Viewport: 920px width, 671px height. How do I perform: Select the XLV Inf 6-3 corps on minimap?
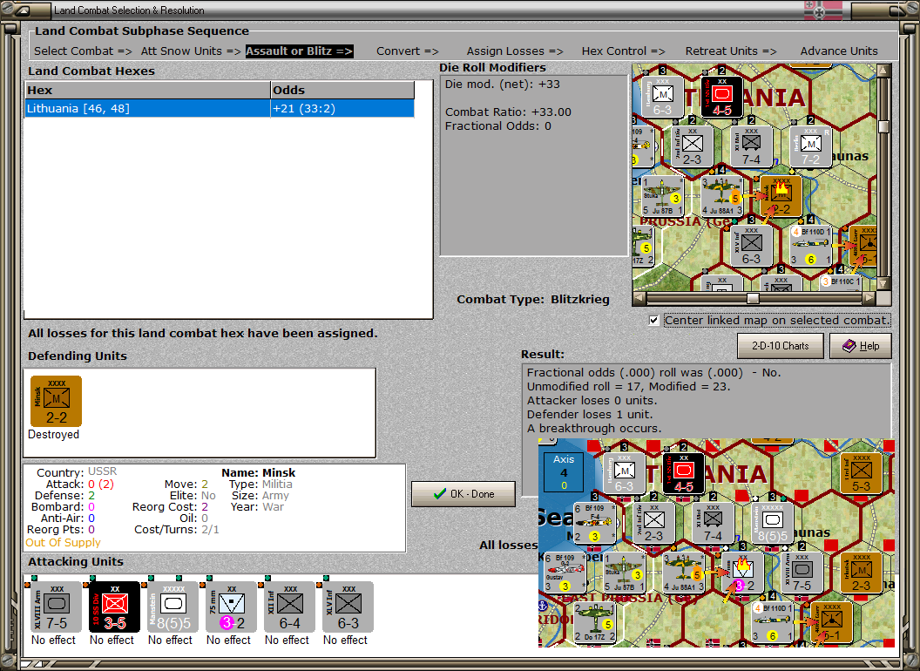751,247
